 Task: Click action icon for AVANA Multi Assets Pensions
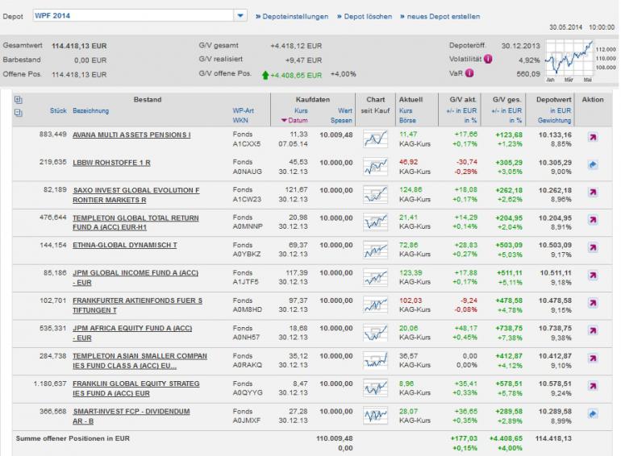(x=593, y=138)
